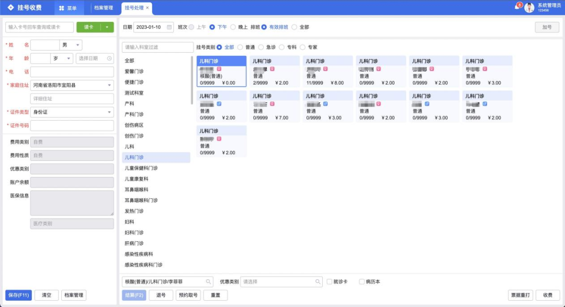
Task: Click the notification bell icon in the header
Action: (x=518, y=6)
